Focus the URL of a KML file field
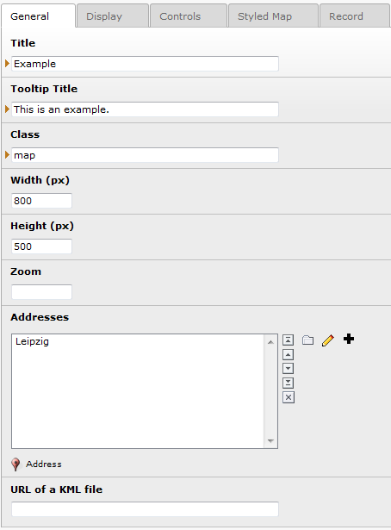The width and height of the screenshot is (391, 530). (x=145, y=509)
